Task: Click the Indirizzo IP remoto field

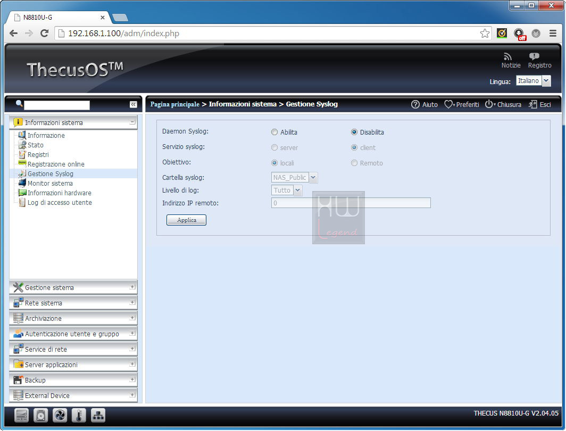Action: 351,203
